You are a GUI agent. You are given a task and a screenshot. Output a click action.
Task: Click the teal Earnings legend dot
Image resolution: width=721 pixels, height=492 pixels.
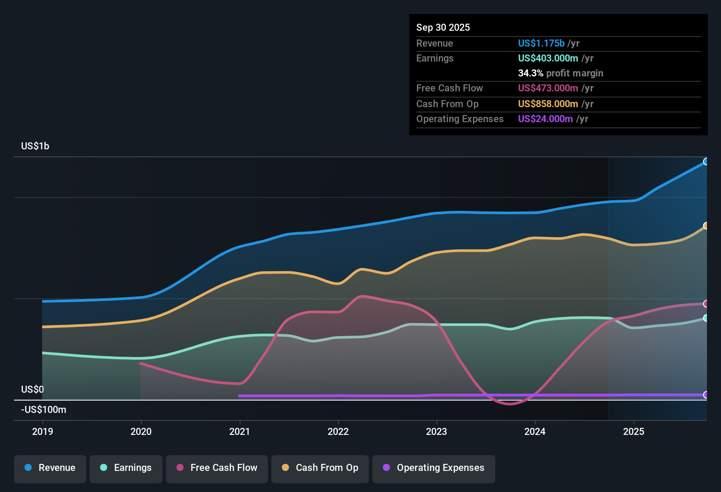pyautogui.click(x=104, y=468)
